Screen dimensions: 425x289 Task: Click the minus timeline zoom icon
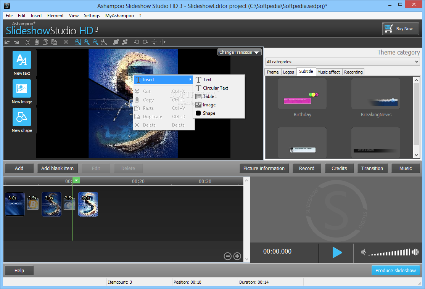tap(228, 256)
